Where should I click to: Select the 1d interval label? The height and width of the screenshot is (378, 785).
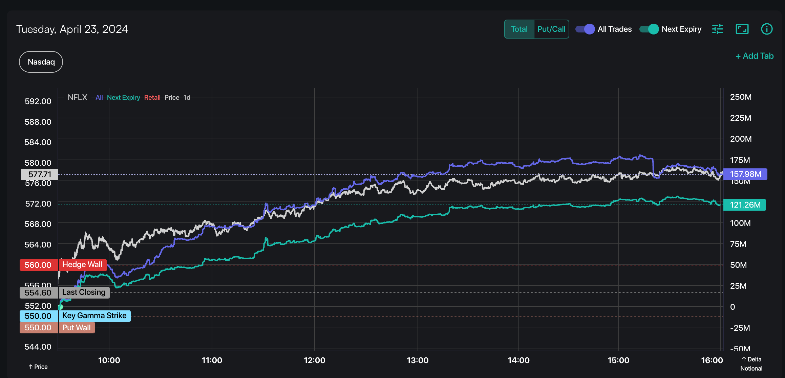coord(187,98)
